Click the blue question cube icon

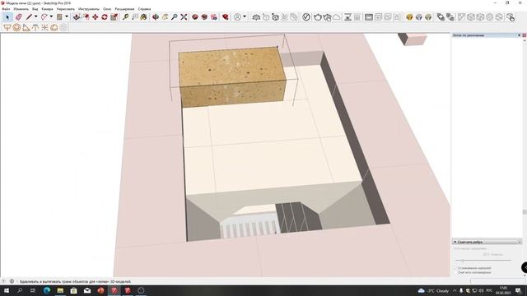[x=419, y=16]
